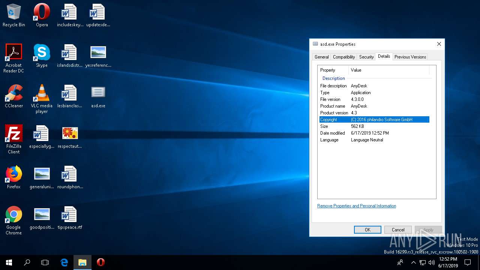Select the includeskey Word document icon
The image size is (480, 270).
[70, 15]
